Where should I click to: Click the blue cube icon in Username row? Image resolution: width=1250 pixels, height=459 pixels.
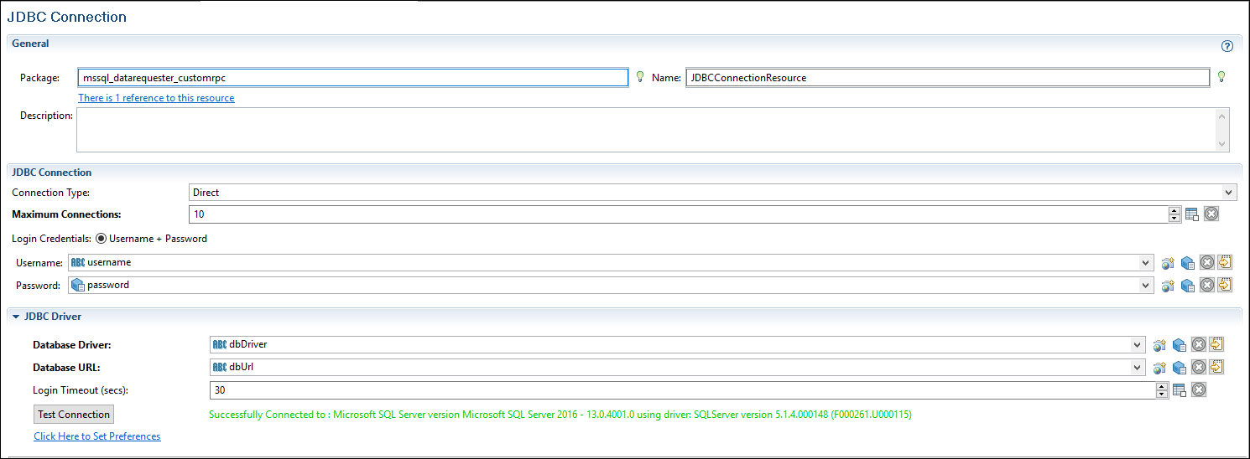click(x=1187, y=262)
